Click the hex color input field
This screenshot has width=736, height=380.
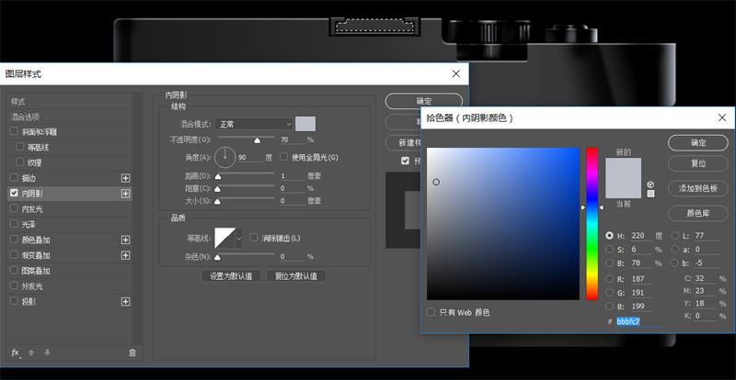638,321
